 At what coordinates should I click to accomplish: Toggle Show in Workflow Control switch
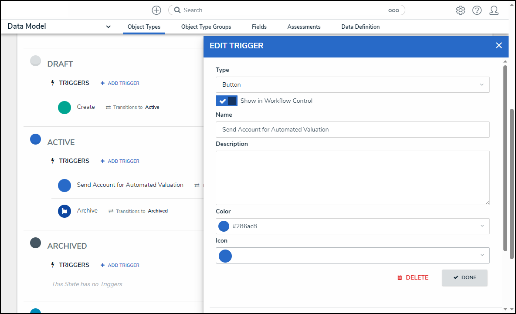(x=227, y=101)
